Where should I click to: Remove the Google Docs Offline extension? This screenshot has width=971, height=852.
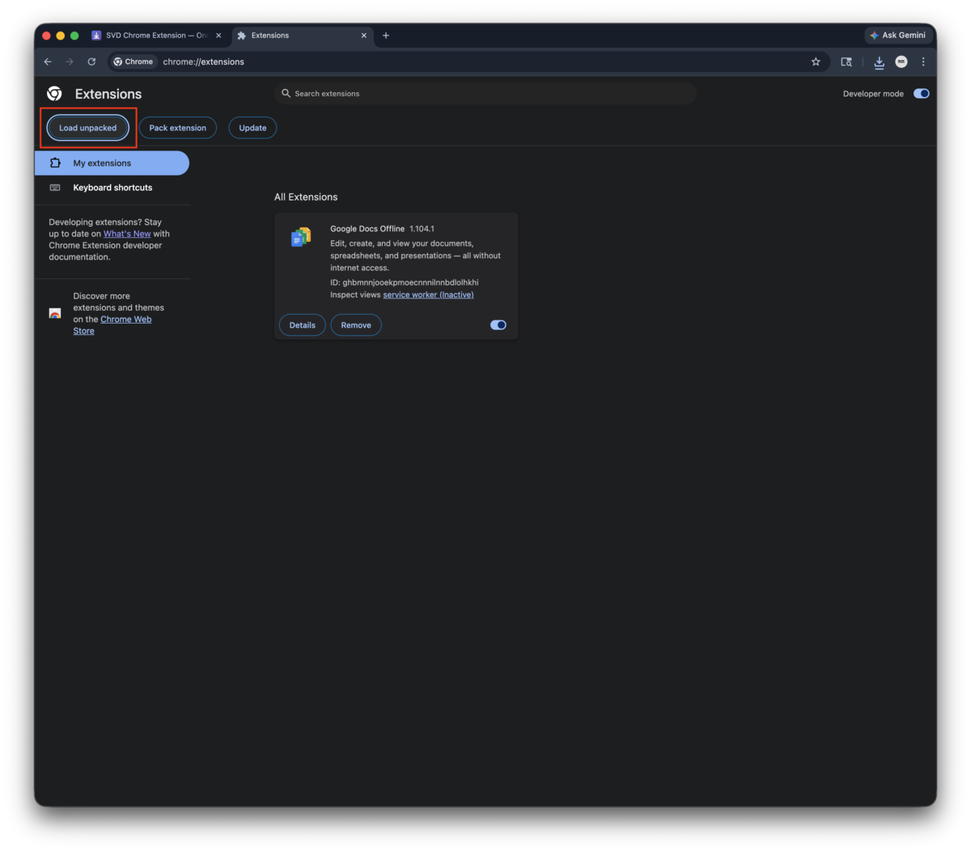click(x=356, y=325)
